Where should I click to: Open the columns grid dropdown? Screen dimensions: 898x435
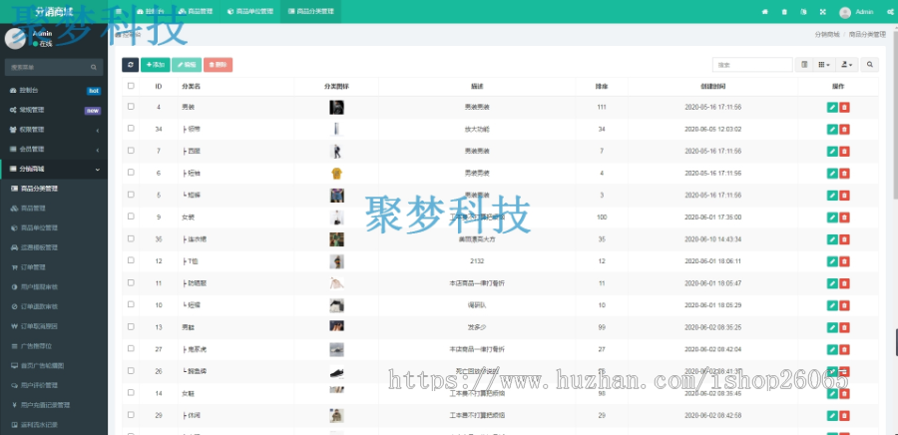(x=824, y=65)
